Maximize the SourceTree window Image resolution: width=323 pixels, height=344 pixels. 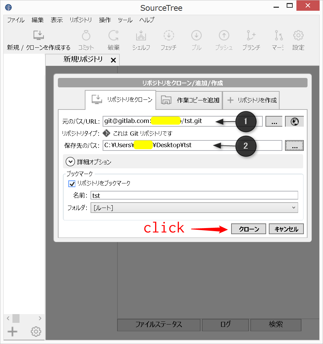coord(290,5)
